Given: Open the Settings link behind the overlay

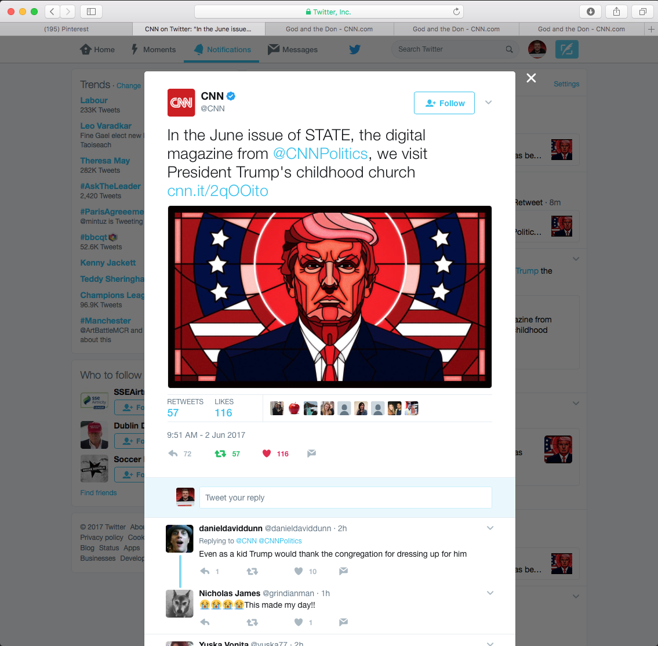Looking at the screenshot, I should 566,84.
